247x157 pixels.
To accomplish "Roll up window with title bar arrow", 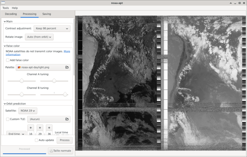I will click(x=231, y=3).
